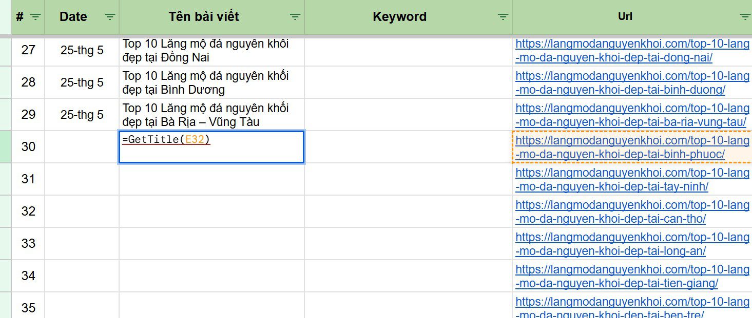Select the cell numbered 28
Image resolution: width=752 pixels, height=318 pixels.
(x=28, y=82)
